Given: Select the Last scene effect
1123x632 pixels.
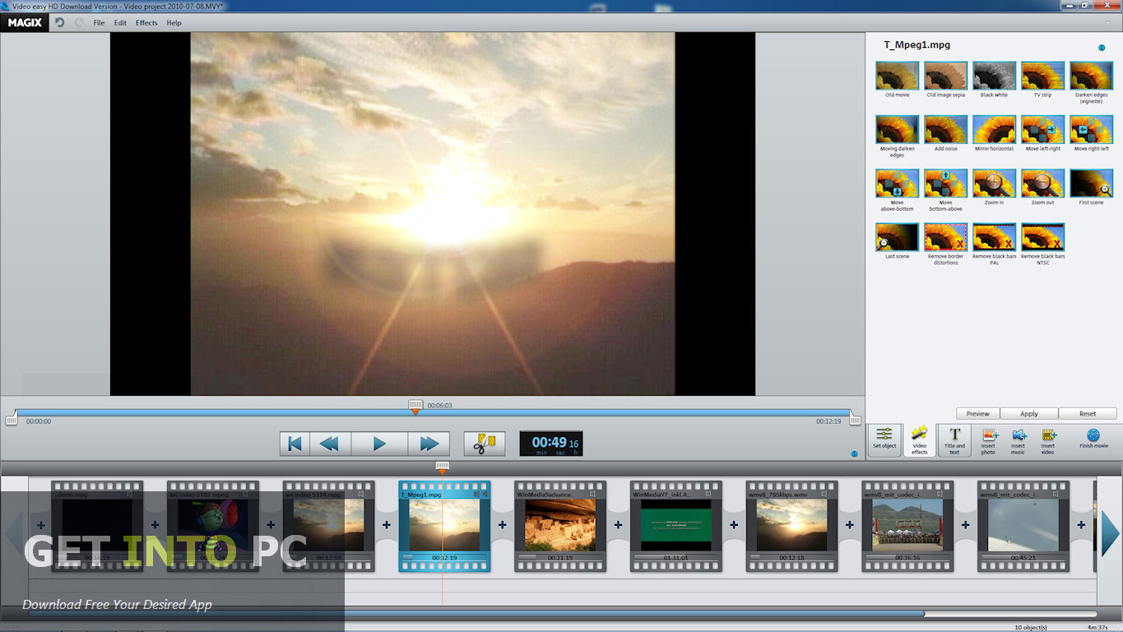Looking at the screenshot, I should [x=897, y=237].
